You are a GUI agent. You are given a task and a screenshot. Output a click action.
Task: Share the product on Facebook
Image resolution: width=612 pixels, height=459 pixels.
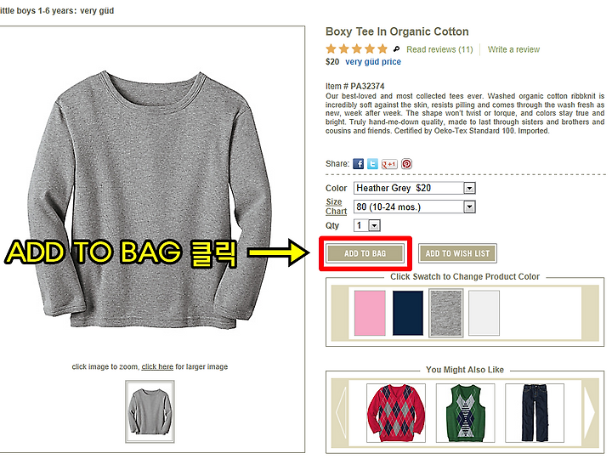coord(358,163)
